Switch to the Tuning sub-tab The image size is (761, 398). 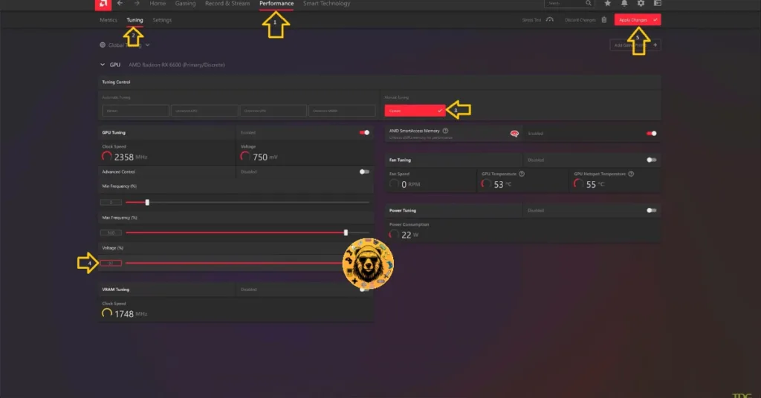click(135, 20)
